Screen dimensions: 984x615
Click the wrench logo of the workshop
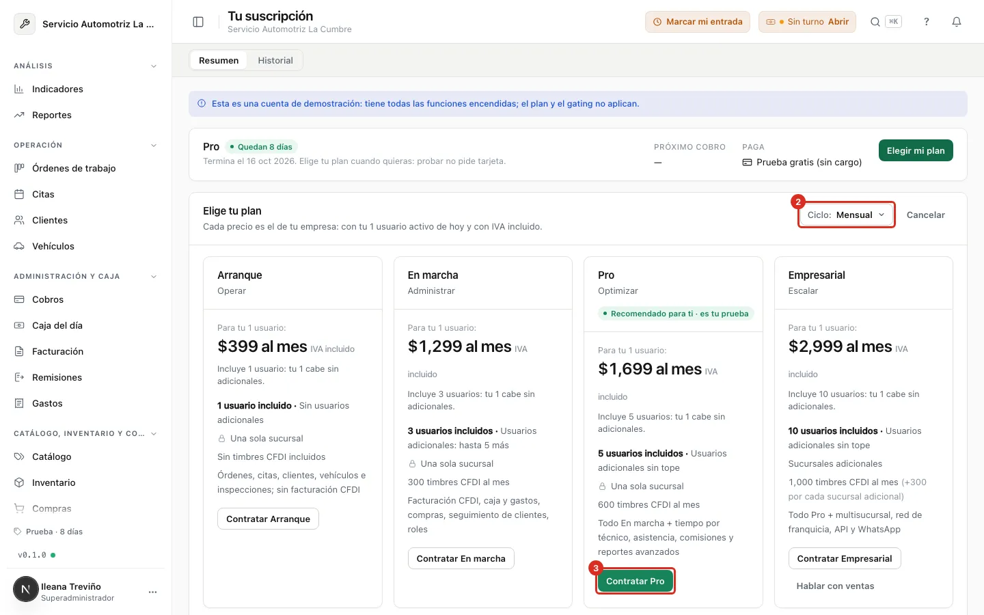click(x=25, y=24)
